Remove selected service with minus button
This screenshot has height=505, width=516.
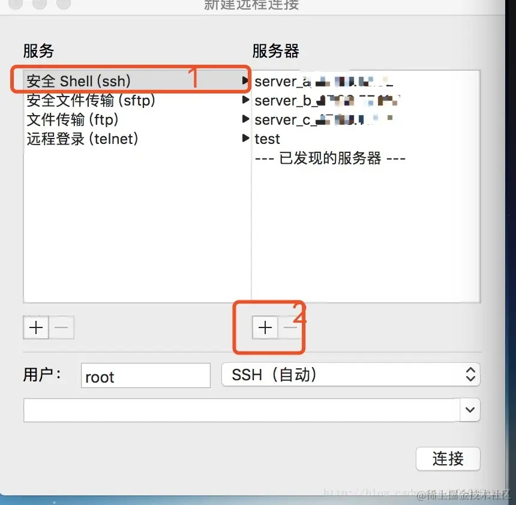pos(61,327)
